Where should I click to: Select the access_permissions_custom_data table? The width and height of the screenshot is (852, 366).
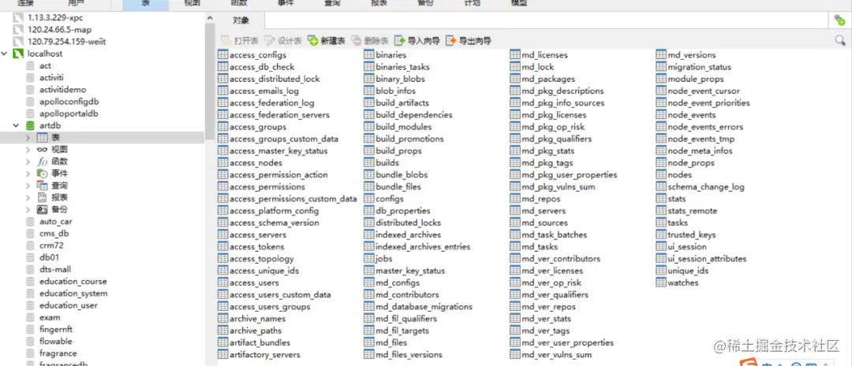[293, 198]
